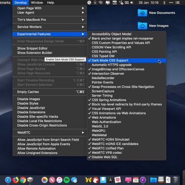This screenshot has width=185, height=185.
Task: Open iTunes music app in dock
Action: pyautogui.click(x=59, y=180)
